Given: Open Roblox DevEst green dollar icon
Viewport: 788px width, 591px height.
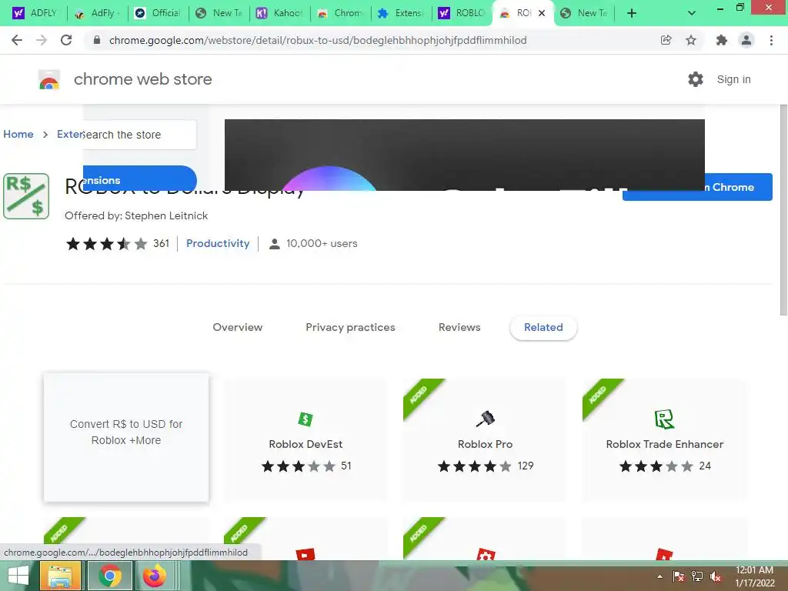Looking at the screenshot, I should tap(306, 419).
